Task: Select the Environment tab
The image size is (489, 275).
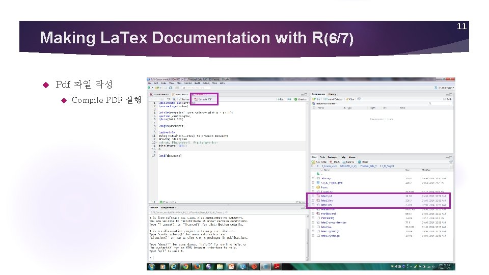Action: [x=318, y=94]
